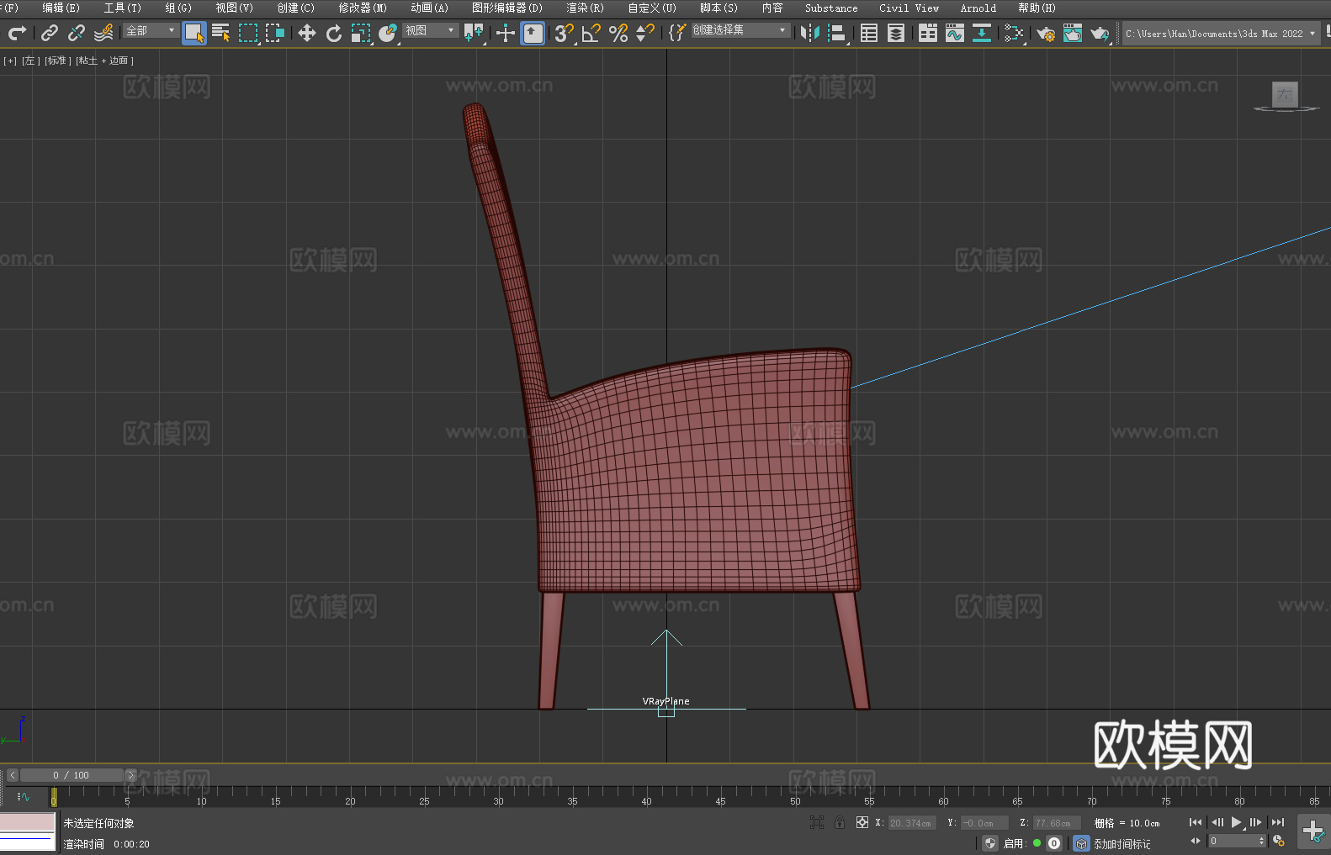This screenshot has height=855, width=1331.
Task: Click 添加时间标记 time tag label
Action: [x=1122, y=844]
